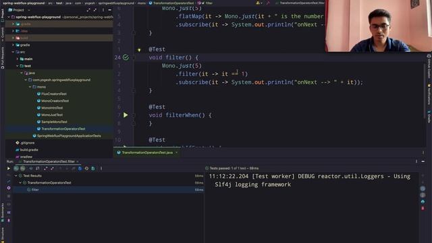Collapse the test folder

(x=18, y=66)
